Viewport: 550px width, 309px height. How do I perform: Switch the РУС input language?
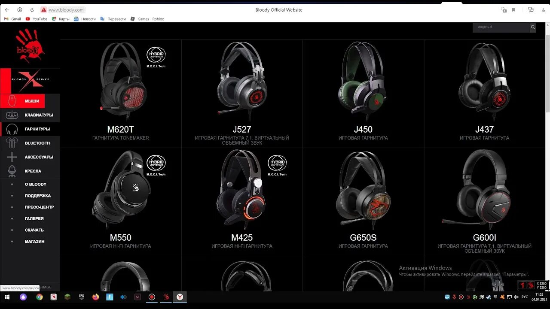coord(525,297)
